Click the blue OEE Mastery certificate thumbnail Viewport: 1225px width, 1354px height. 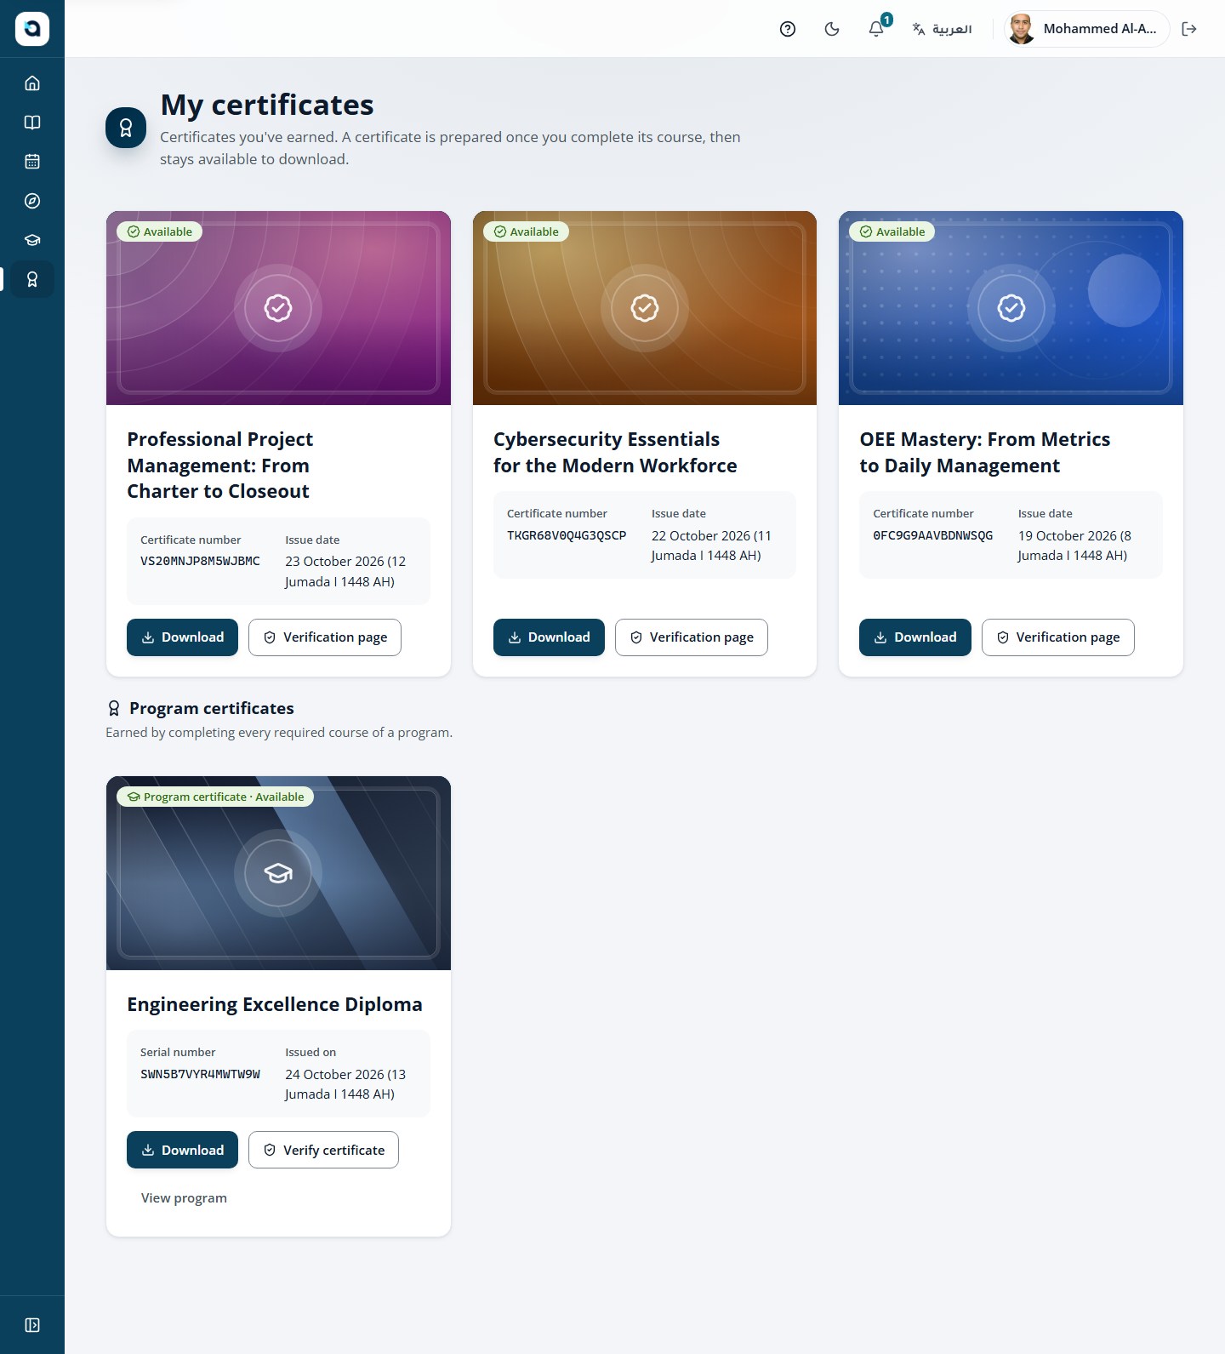[x=1011, y=308]
